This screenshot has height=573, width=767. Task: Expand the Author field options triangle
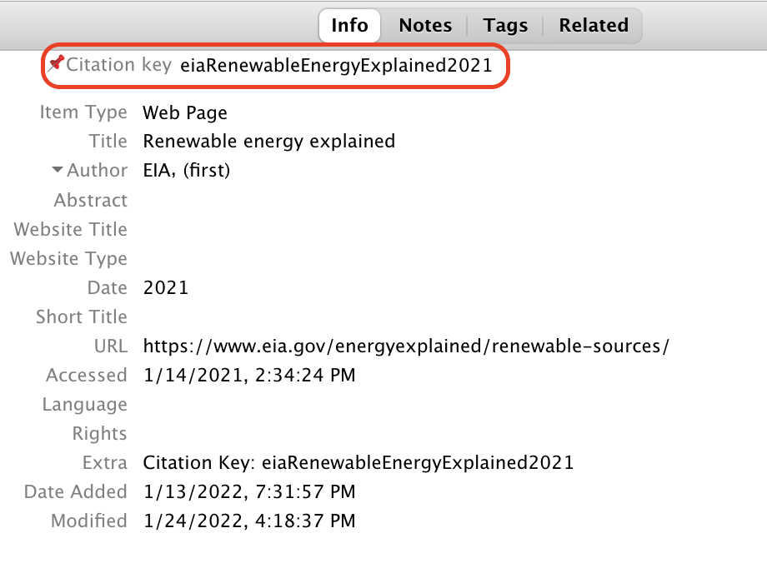tap(56, 170)
